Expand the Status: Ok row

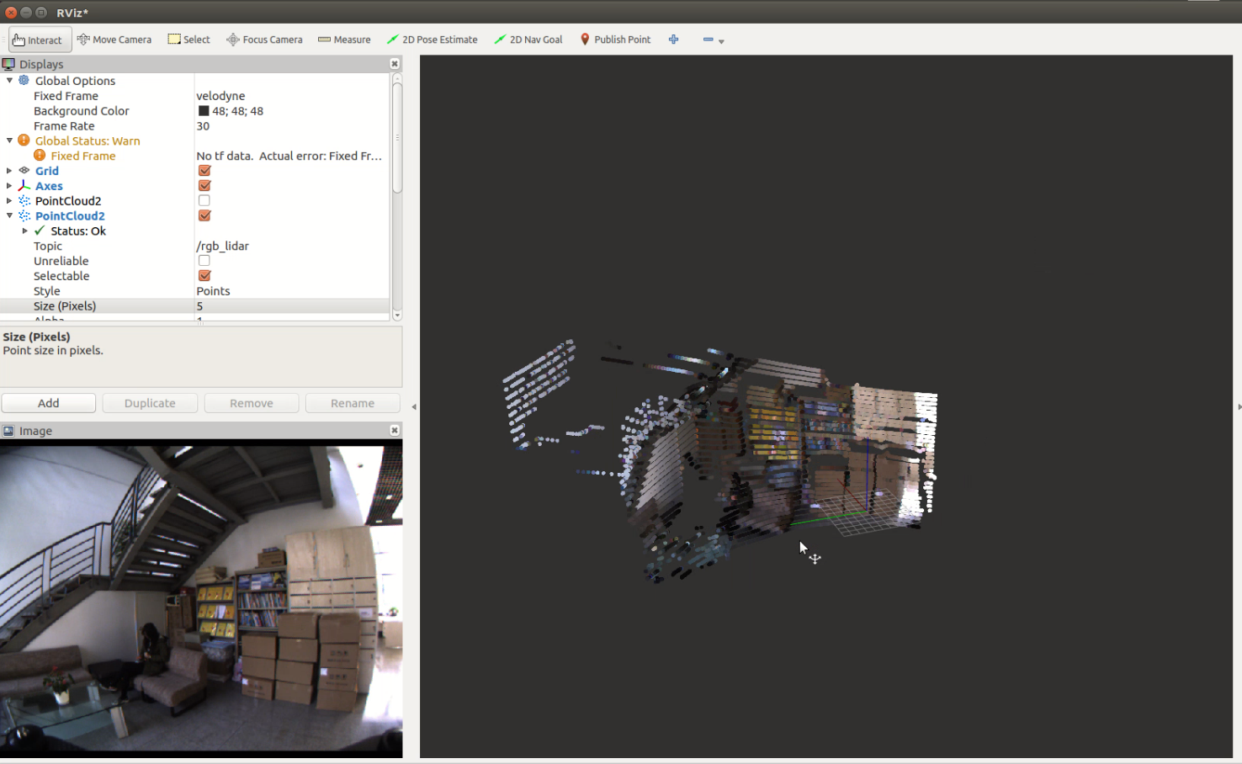[25, 231]
